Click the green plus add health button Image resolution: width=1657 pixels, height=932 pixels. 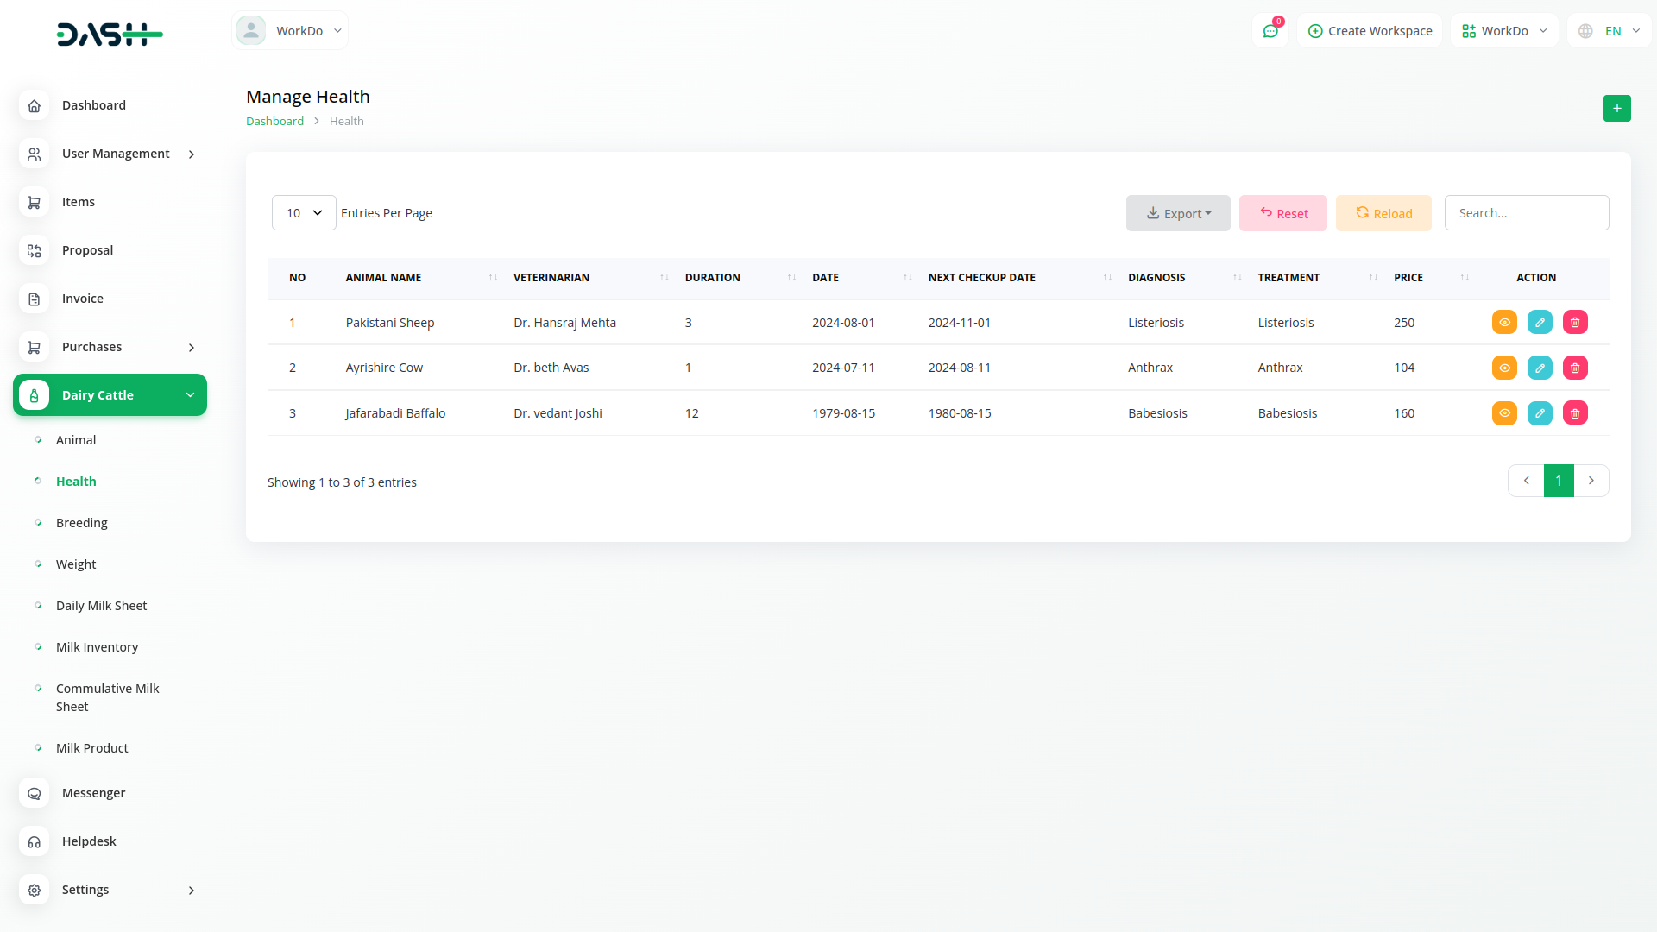click(1616, 108)
